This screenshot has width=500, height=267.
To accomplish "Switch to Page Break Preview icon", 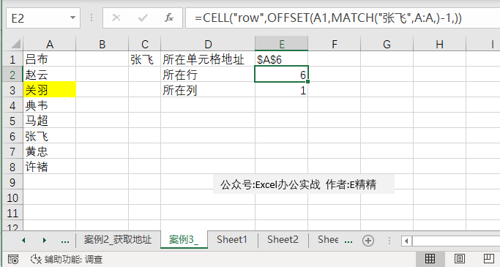I will tap(488, 259).
